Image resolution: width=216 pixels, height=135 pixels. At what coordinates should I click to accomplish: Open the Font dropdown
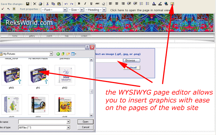54,10
